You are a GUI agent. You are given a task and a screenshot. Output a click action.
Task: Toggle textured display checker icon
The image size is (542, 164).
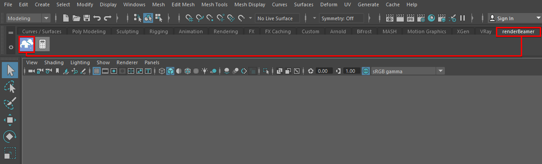tap(196, 71)
